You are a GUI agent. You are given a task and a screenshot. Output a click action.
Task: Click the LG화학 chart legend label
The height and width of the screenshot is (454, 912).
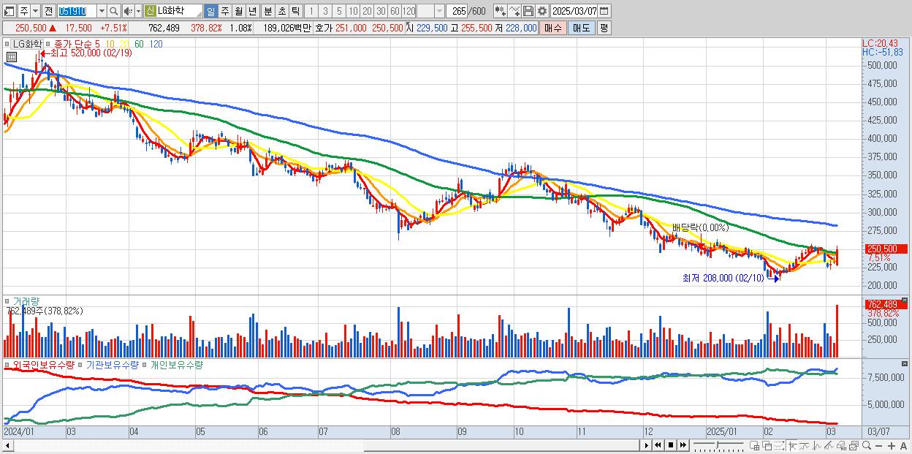pyautogui.click(x=28, y=44)
